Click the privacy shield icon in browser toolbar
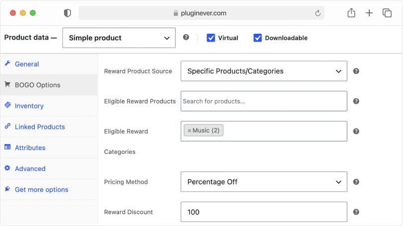The image size is (403, 226). tap(67, 13)
